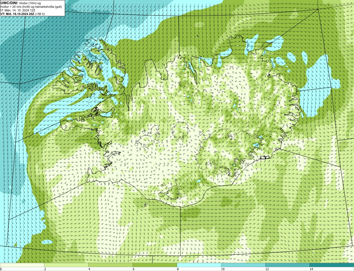Click the '6' label on the wind scale
Viewport: 354px width, 271px height.
point(133,269)
